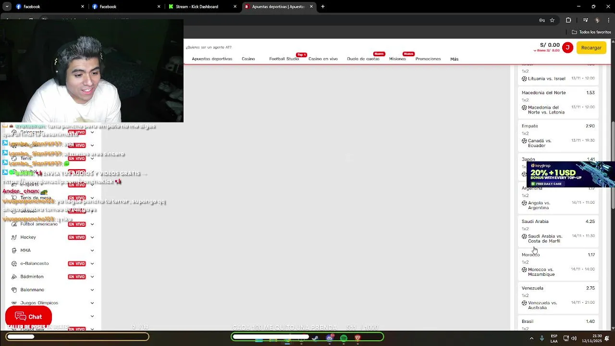Viewport: 615px width, 346px height.
Task: Open the Todos los favoritos folder
Action: [x=591, y=32]
